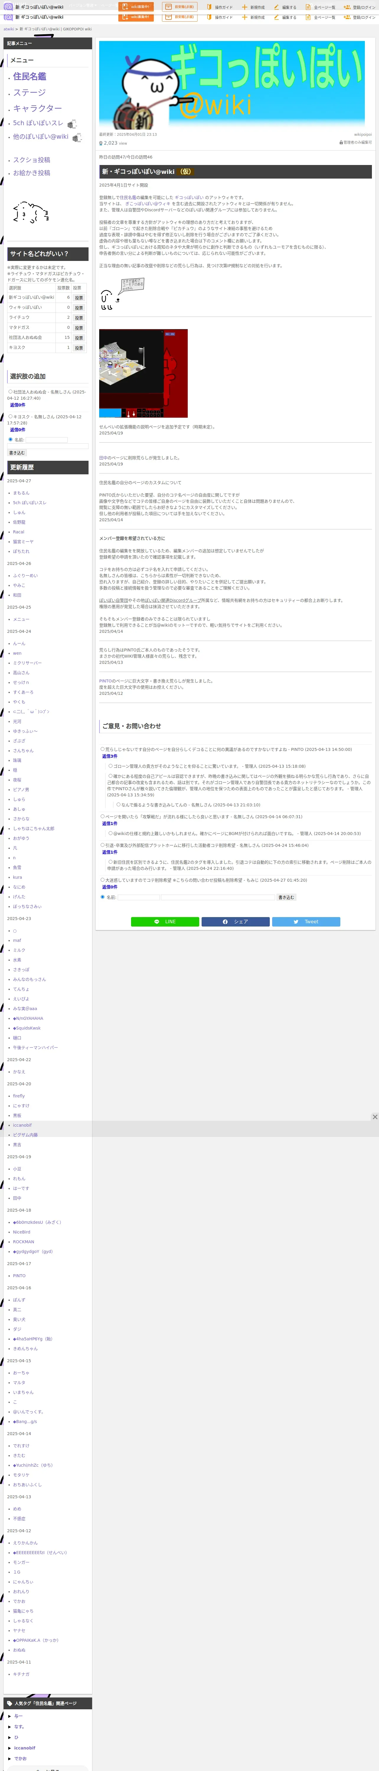Viewport: 379px width, 1771px height.
Task: Vote for ライチュウ in the poll
Action: click(79, 318)
